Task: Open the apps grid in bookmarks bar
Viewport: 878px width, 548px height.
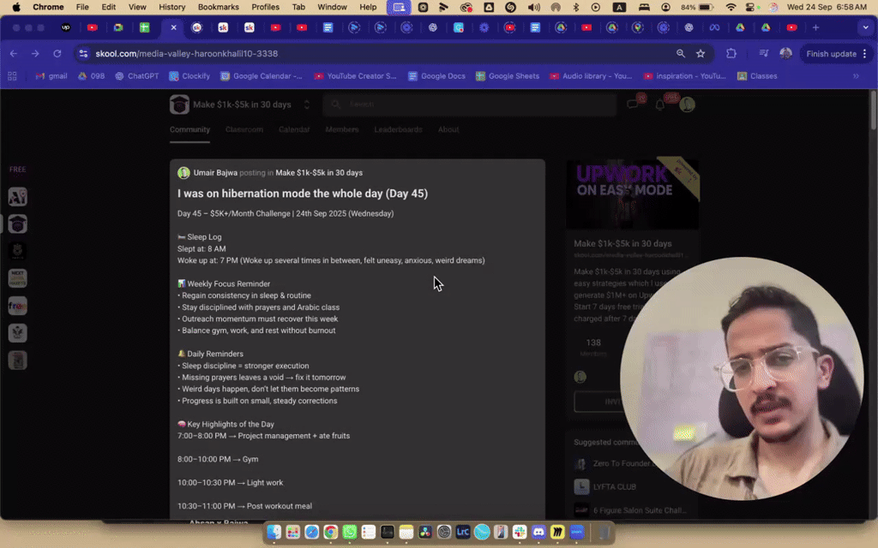Action: coord(12,76)
